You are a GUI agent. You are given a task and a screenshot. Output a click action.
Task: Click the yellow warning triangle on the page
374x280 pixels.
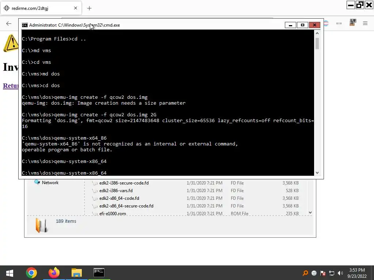point(11,43)
